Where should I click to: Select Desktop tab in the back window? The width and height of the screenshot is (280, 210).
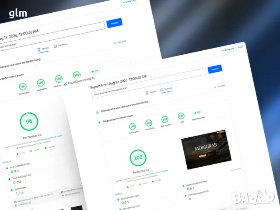coord(60,45)
